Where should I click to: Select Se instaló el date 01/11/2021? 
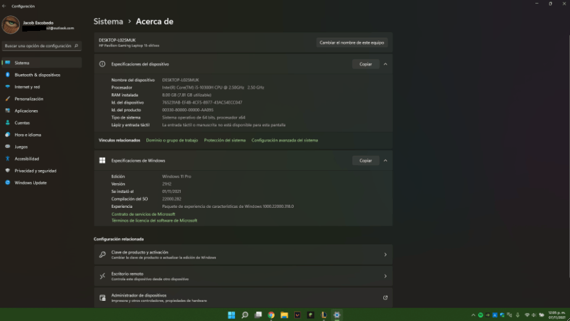(171, 192)
